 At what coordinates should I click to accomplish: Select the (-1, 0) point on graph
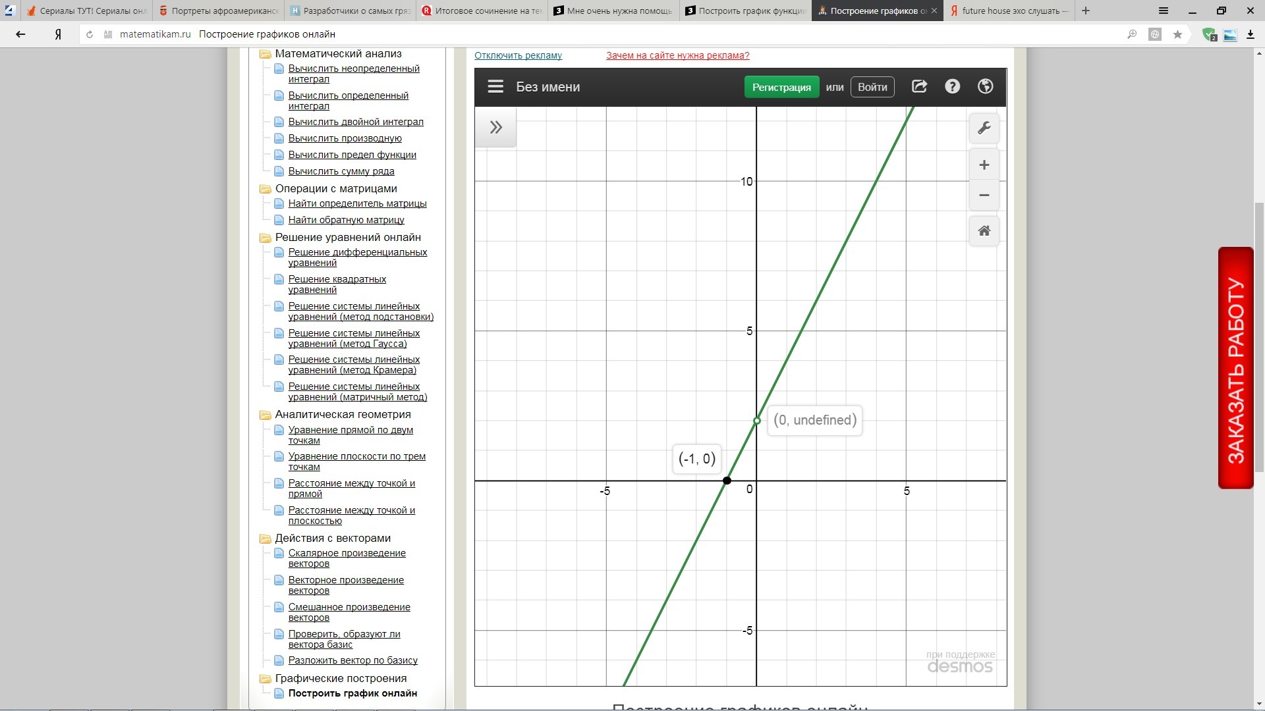pyautogui.click(x=727, y=481)
